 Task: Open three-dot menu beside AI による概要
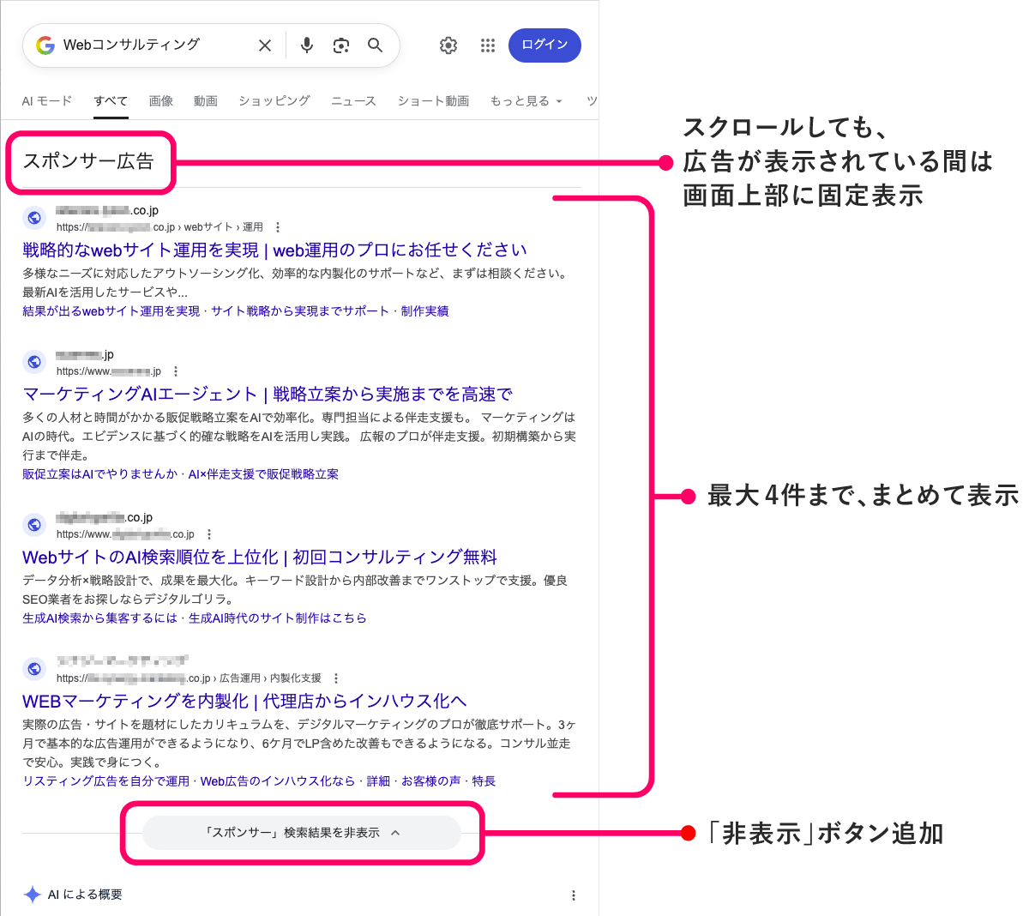tap(574, 895)
